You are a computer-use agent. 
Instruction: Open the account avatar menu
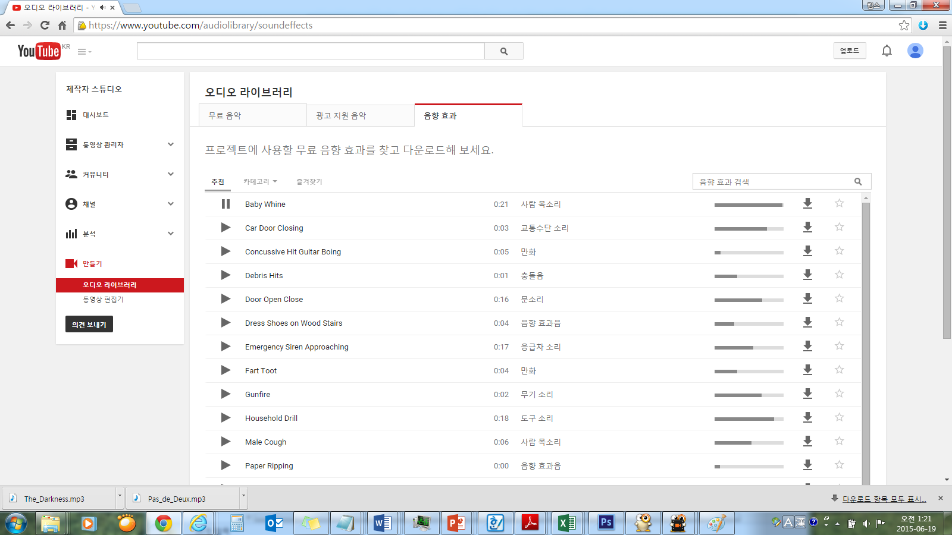point(915,51)
